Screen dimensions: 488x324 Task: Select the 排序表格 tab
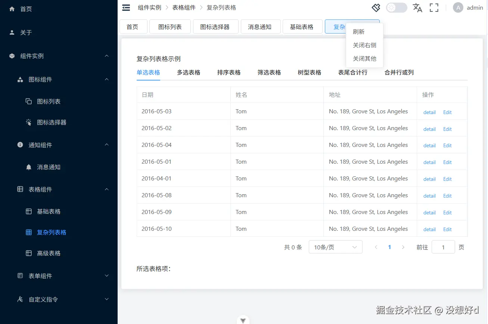tap(229, 73)
